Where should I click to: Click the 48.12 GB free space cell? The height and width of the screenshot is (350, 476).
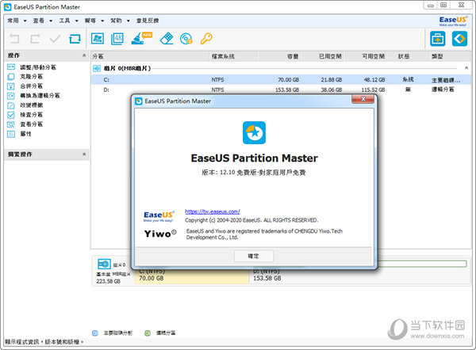(374, 80)
